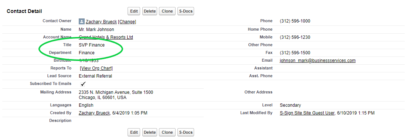Screen dimensions: 407x140
Task: Click the External Referral lead source value
Action: point(95,76)
